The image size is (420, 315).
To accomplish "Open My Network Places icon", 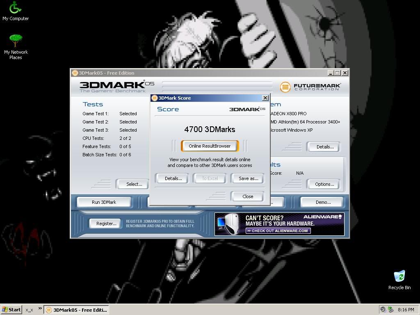I will click(16, 47).
